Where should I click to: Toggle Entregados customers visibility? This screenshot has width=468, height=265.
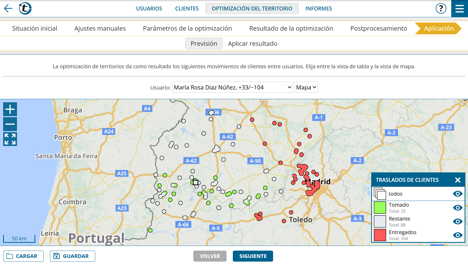click(457, 235)
